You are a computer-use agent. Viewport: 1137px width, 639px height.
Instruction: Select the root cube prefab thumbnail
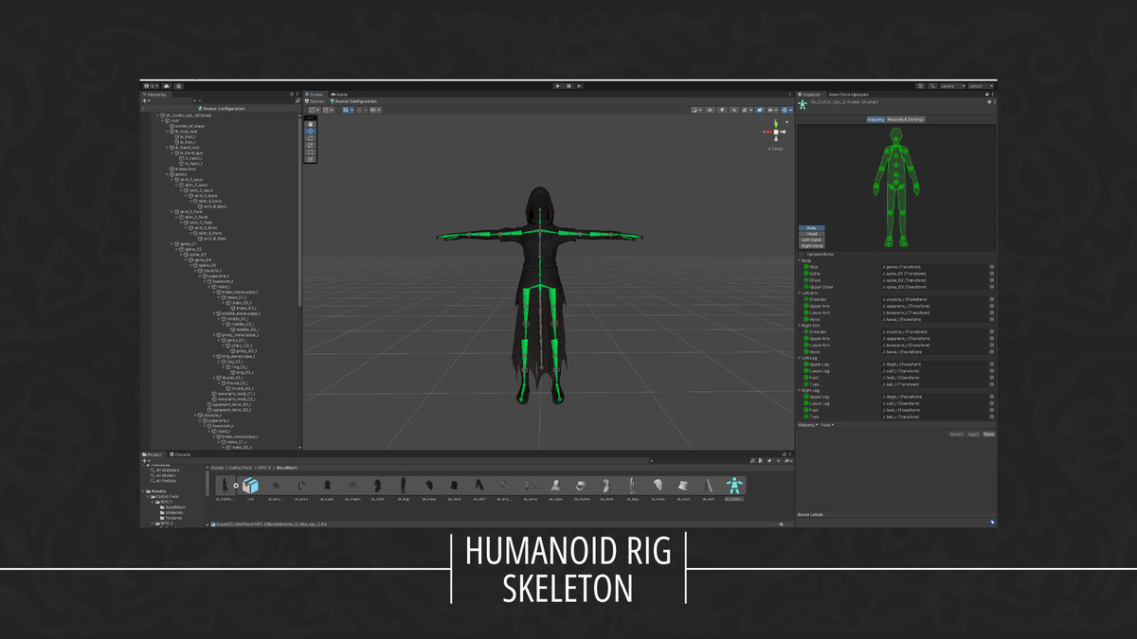(x=250, y=486)
